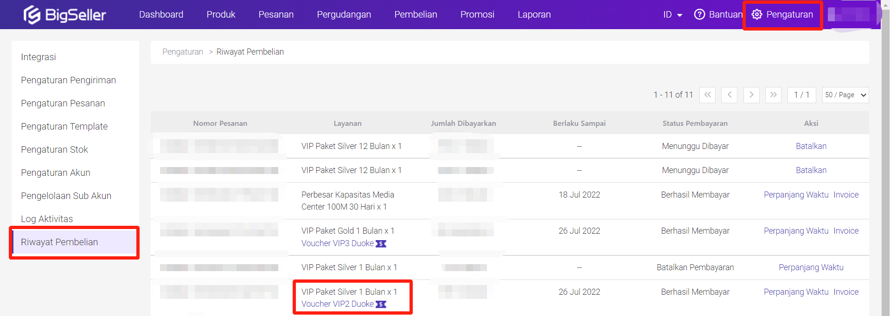Cancel the first VIP Silver 12 Bulan order

pos(811,146)
